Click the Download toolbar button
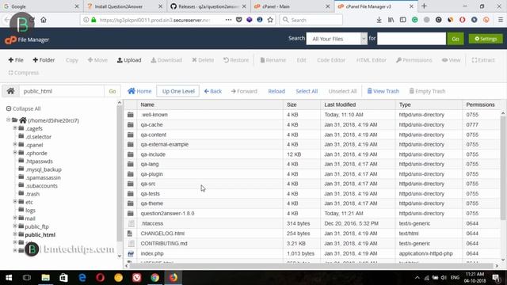The height and width of the screenshot is (285, 507). (x=166, y=60)
